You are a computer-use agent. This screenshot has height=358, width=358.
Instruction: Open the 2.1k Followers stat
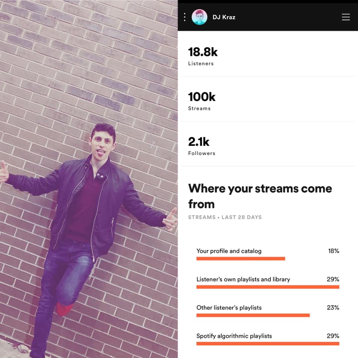pyautogui.click(x=268, y=144)
